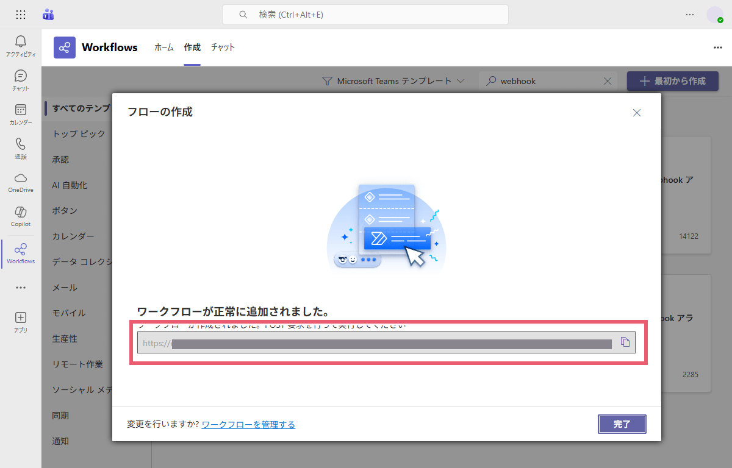Click the top search box
Image resolution: width=732 pixels, height=468 pixels.
click(365, 15)
